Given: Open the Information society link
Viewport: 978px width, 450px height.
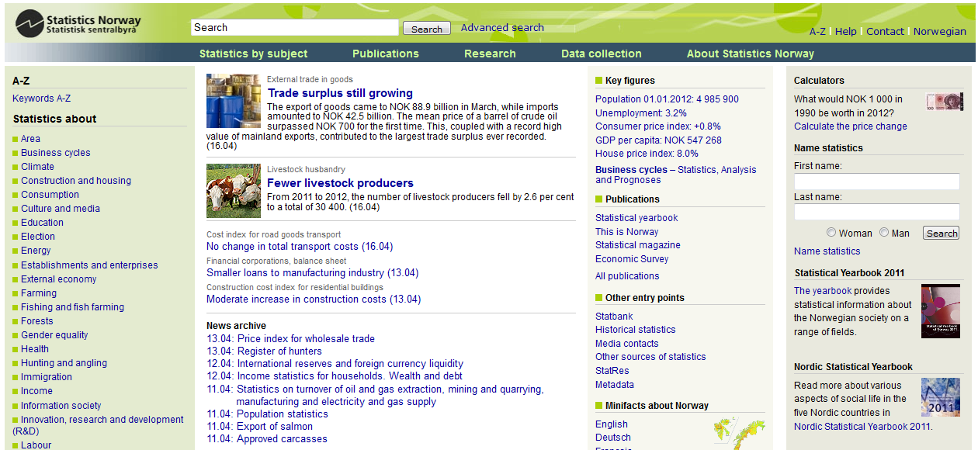Looking at the screenshot, I should tap(61, 406).
